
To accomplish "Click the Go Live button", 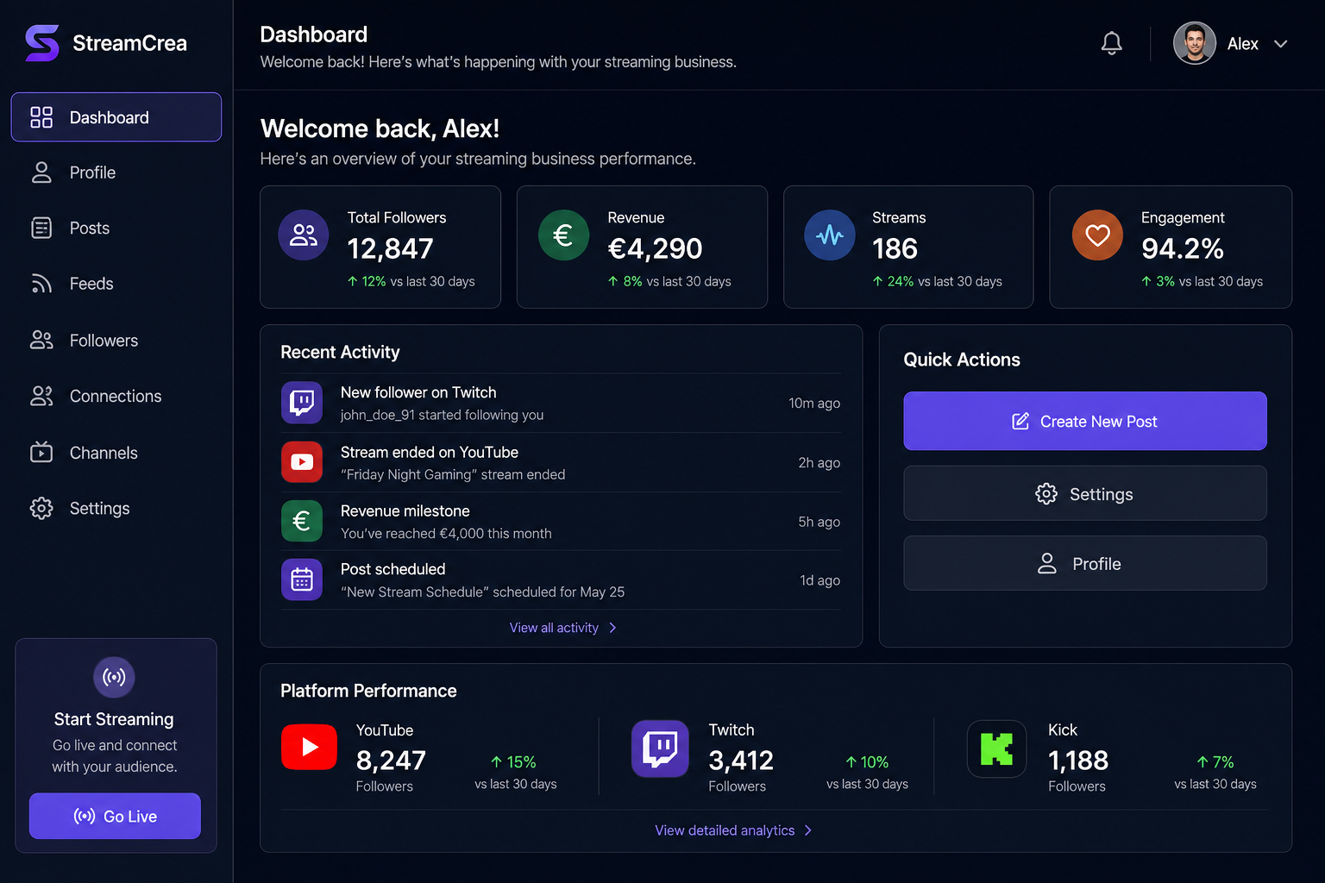I will point(115,816).
